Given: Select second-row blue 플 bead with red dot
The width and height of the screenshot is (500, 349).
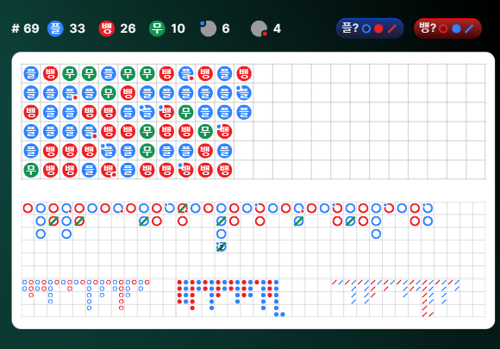Looking at the screenshot, I should point(70,93).
